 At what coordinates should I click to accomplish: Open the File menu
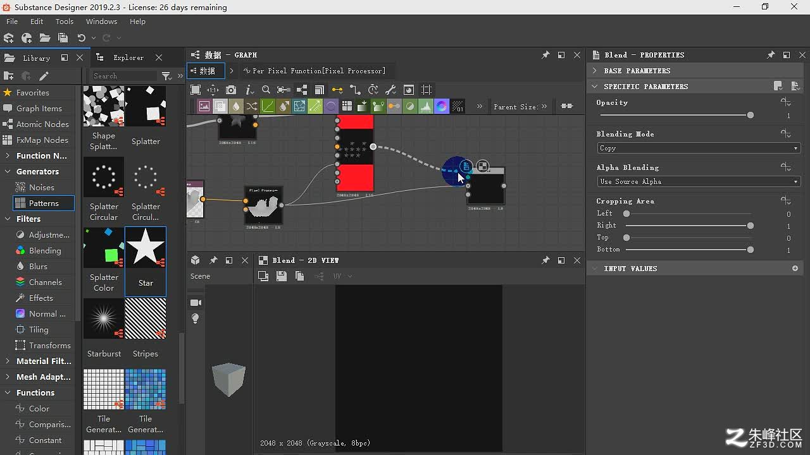(12, 21)
